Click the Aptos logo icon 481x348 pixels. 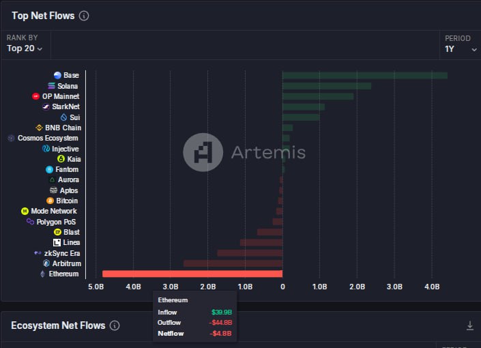[53, 190]
